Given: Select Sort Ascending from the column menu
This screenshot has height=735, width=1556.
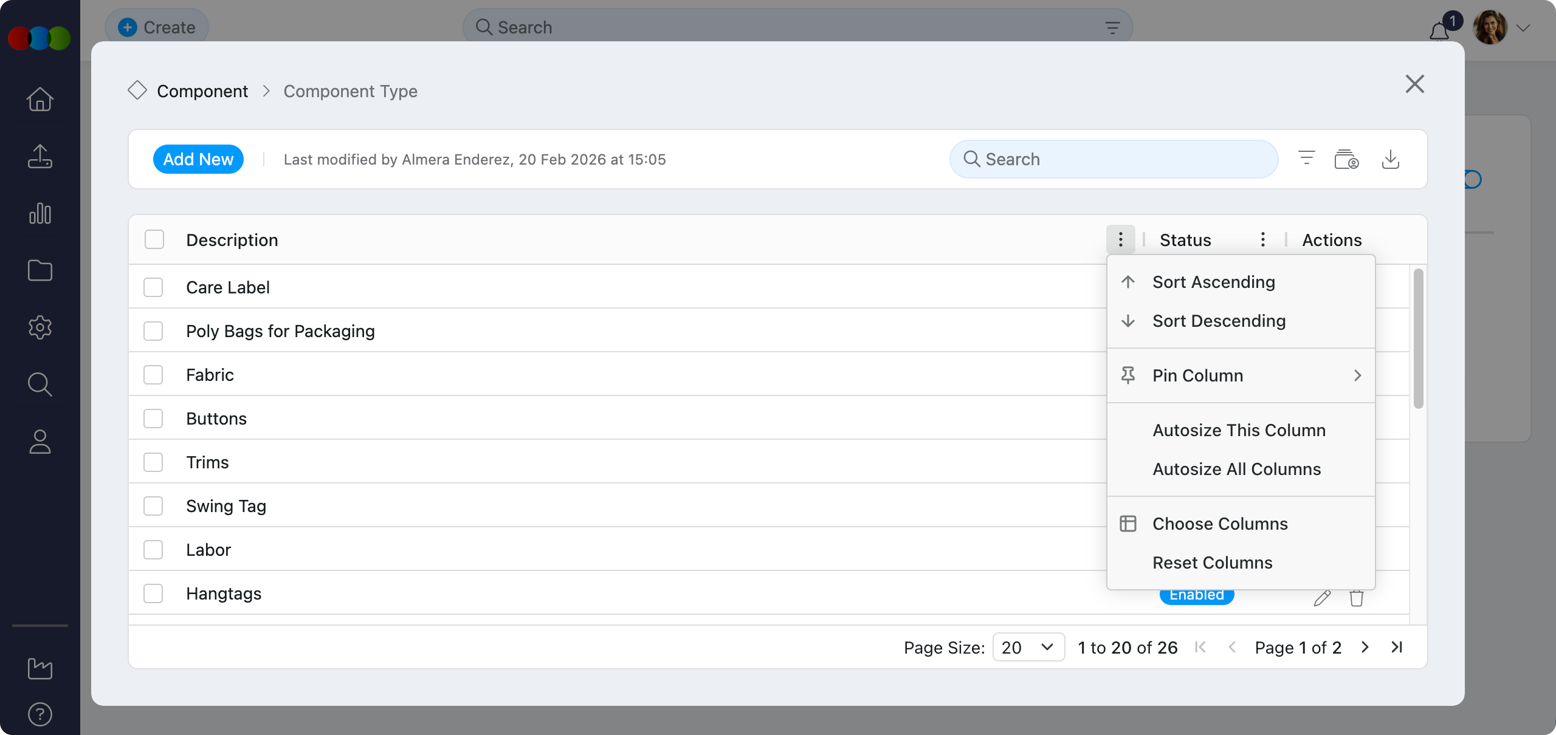Looking at the screenshot, I should click(x=1213, y=281).
